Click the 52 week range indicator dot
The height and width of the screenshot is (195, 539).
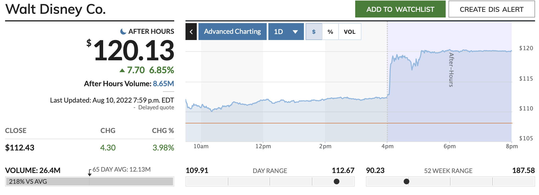click(406, 181)
